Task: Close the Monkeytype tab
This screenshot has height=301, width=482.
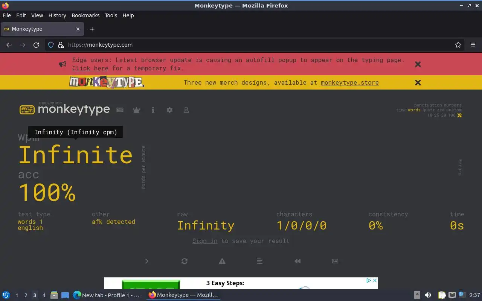Action: [x=78, y=29]
